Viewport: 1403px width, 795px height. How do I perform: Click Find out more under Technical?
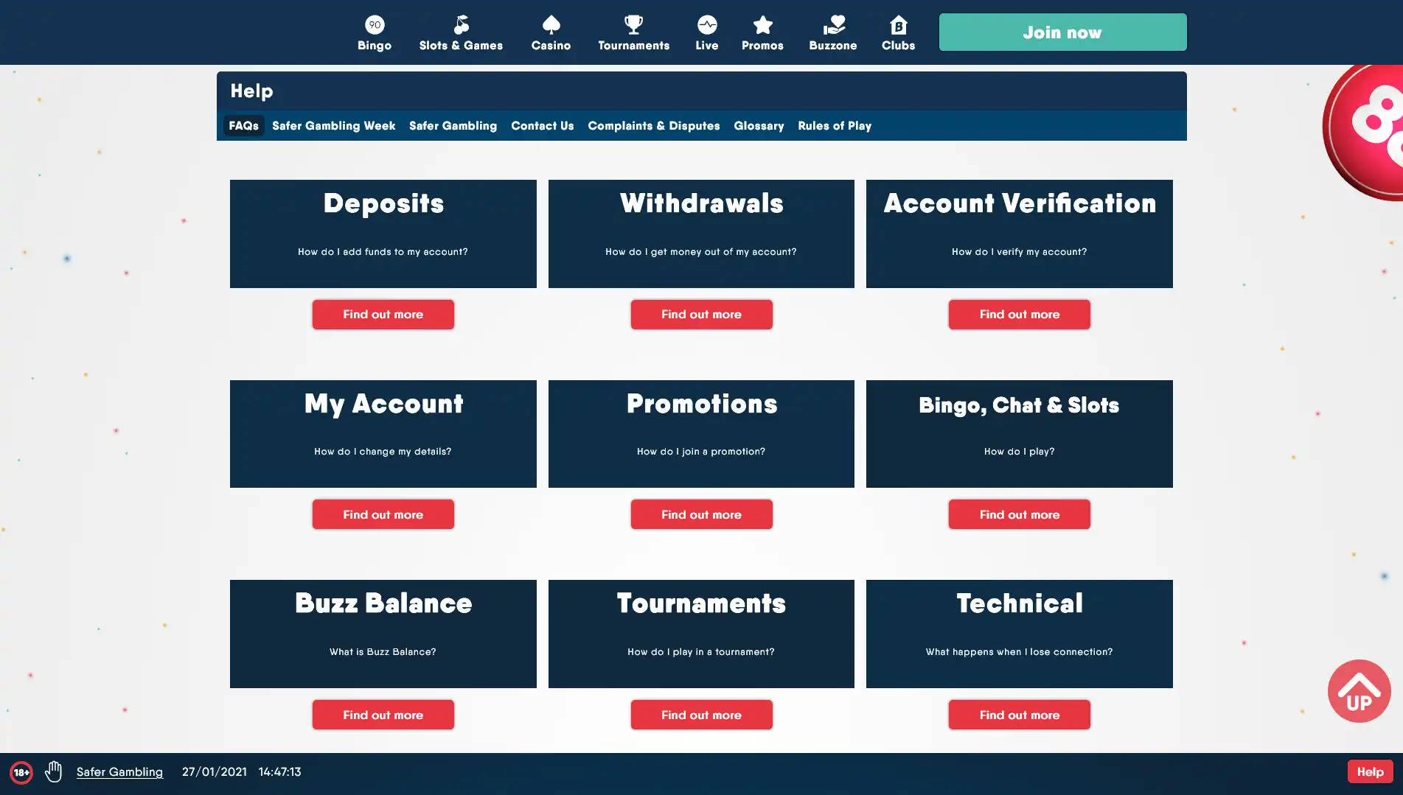point(1019,715)
